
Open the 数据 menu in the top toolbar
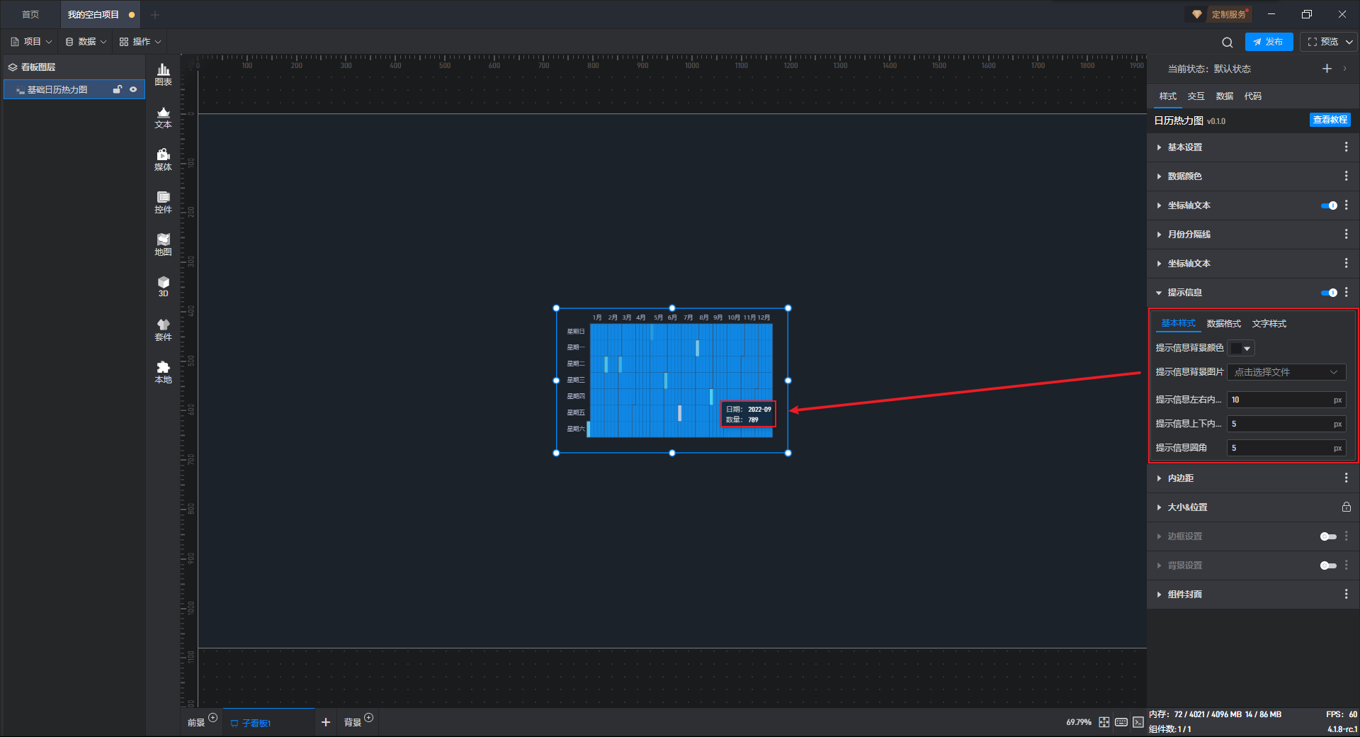coord(86,42)
